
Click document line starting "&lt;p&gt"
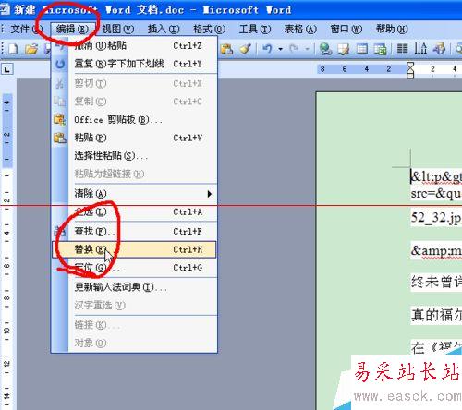tap(437, 177)
